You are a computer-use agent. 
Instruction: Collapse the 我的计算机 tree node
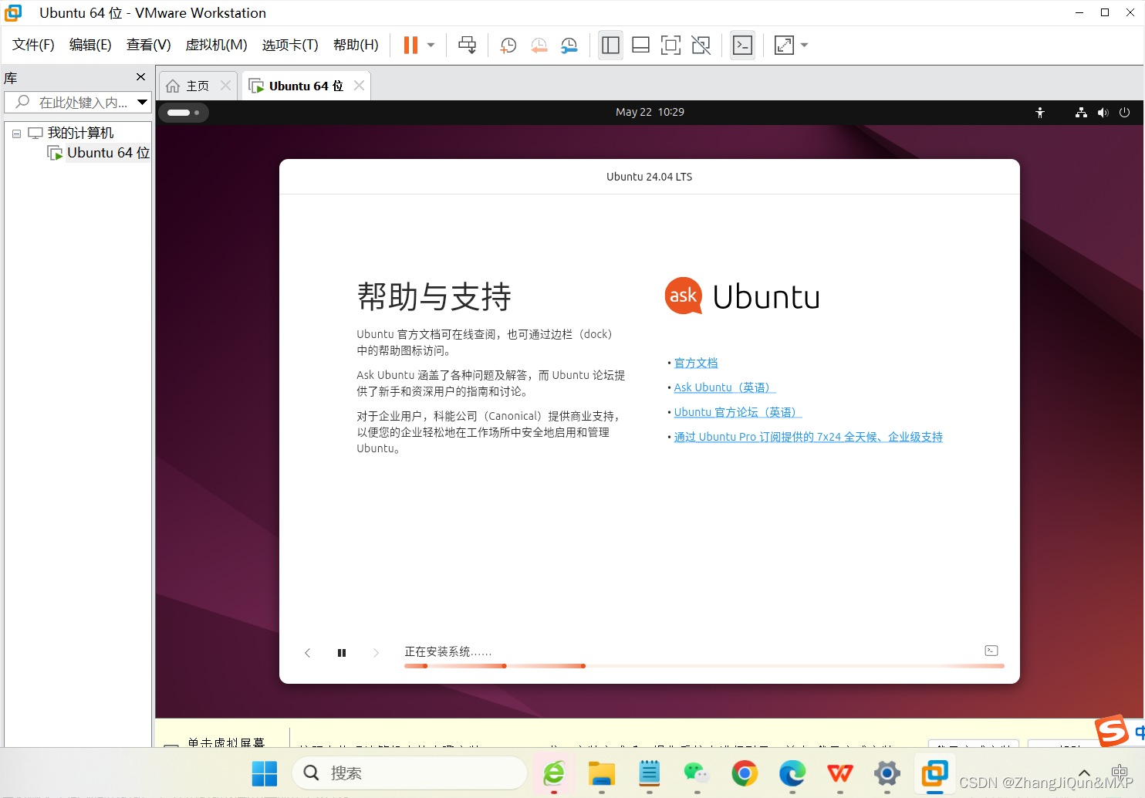click(x=16, y=133)
